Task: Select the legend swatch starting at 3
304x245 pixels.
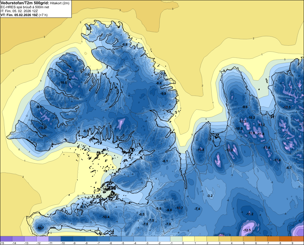Action: click(225, 239)
